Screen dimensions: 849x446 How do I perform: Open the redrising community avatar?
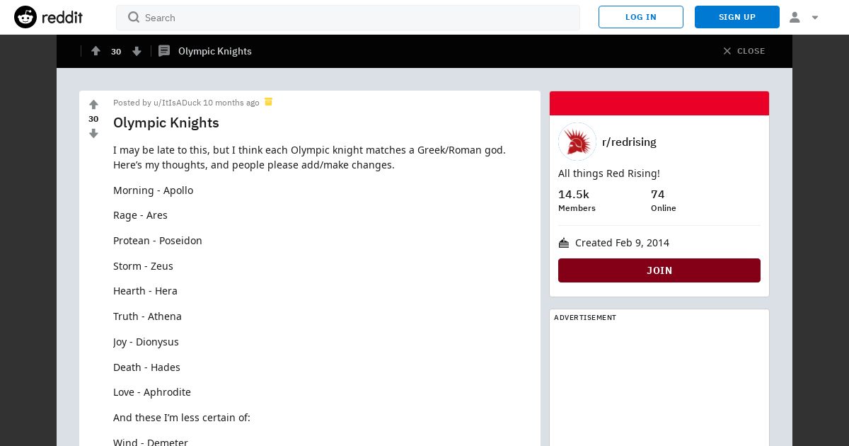[x=577, y=142]
